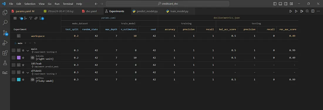Open the Customize Layout icon

[291, 4]
